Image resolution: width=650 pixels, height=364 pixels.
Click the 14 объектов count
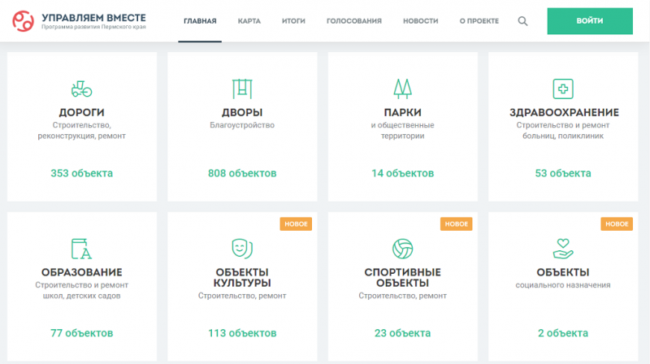coord(402,173)
